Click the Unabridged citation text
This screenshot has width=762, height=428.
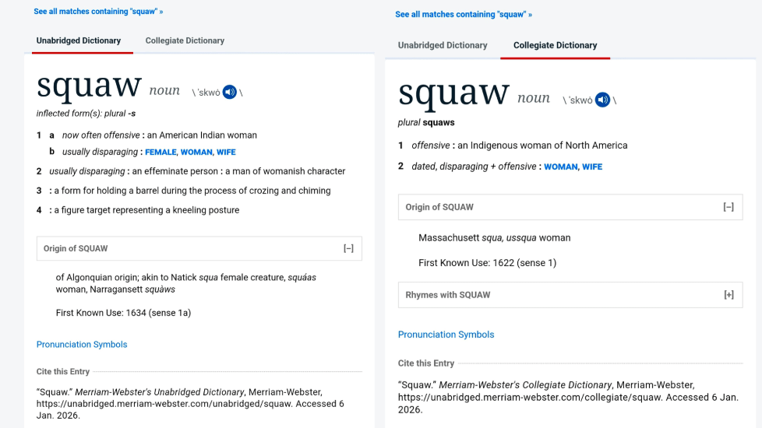pyautogui.click(x=190, y=403)
